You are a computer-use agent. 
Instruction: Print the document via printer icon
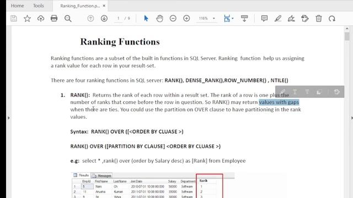coord(54,18)
